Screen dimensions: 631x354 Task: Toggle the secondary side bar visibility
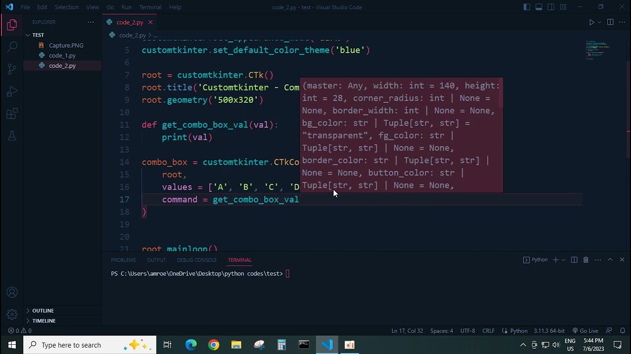pos(551,7)
